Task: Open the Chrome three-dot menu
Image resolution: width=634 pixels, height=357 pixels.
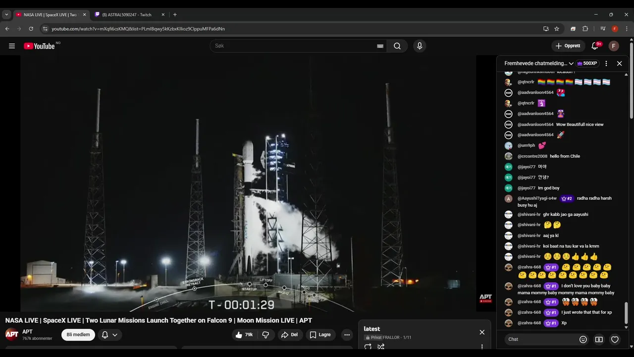Action: [627, 29]
